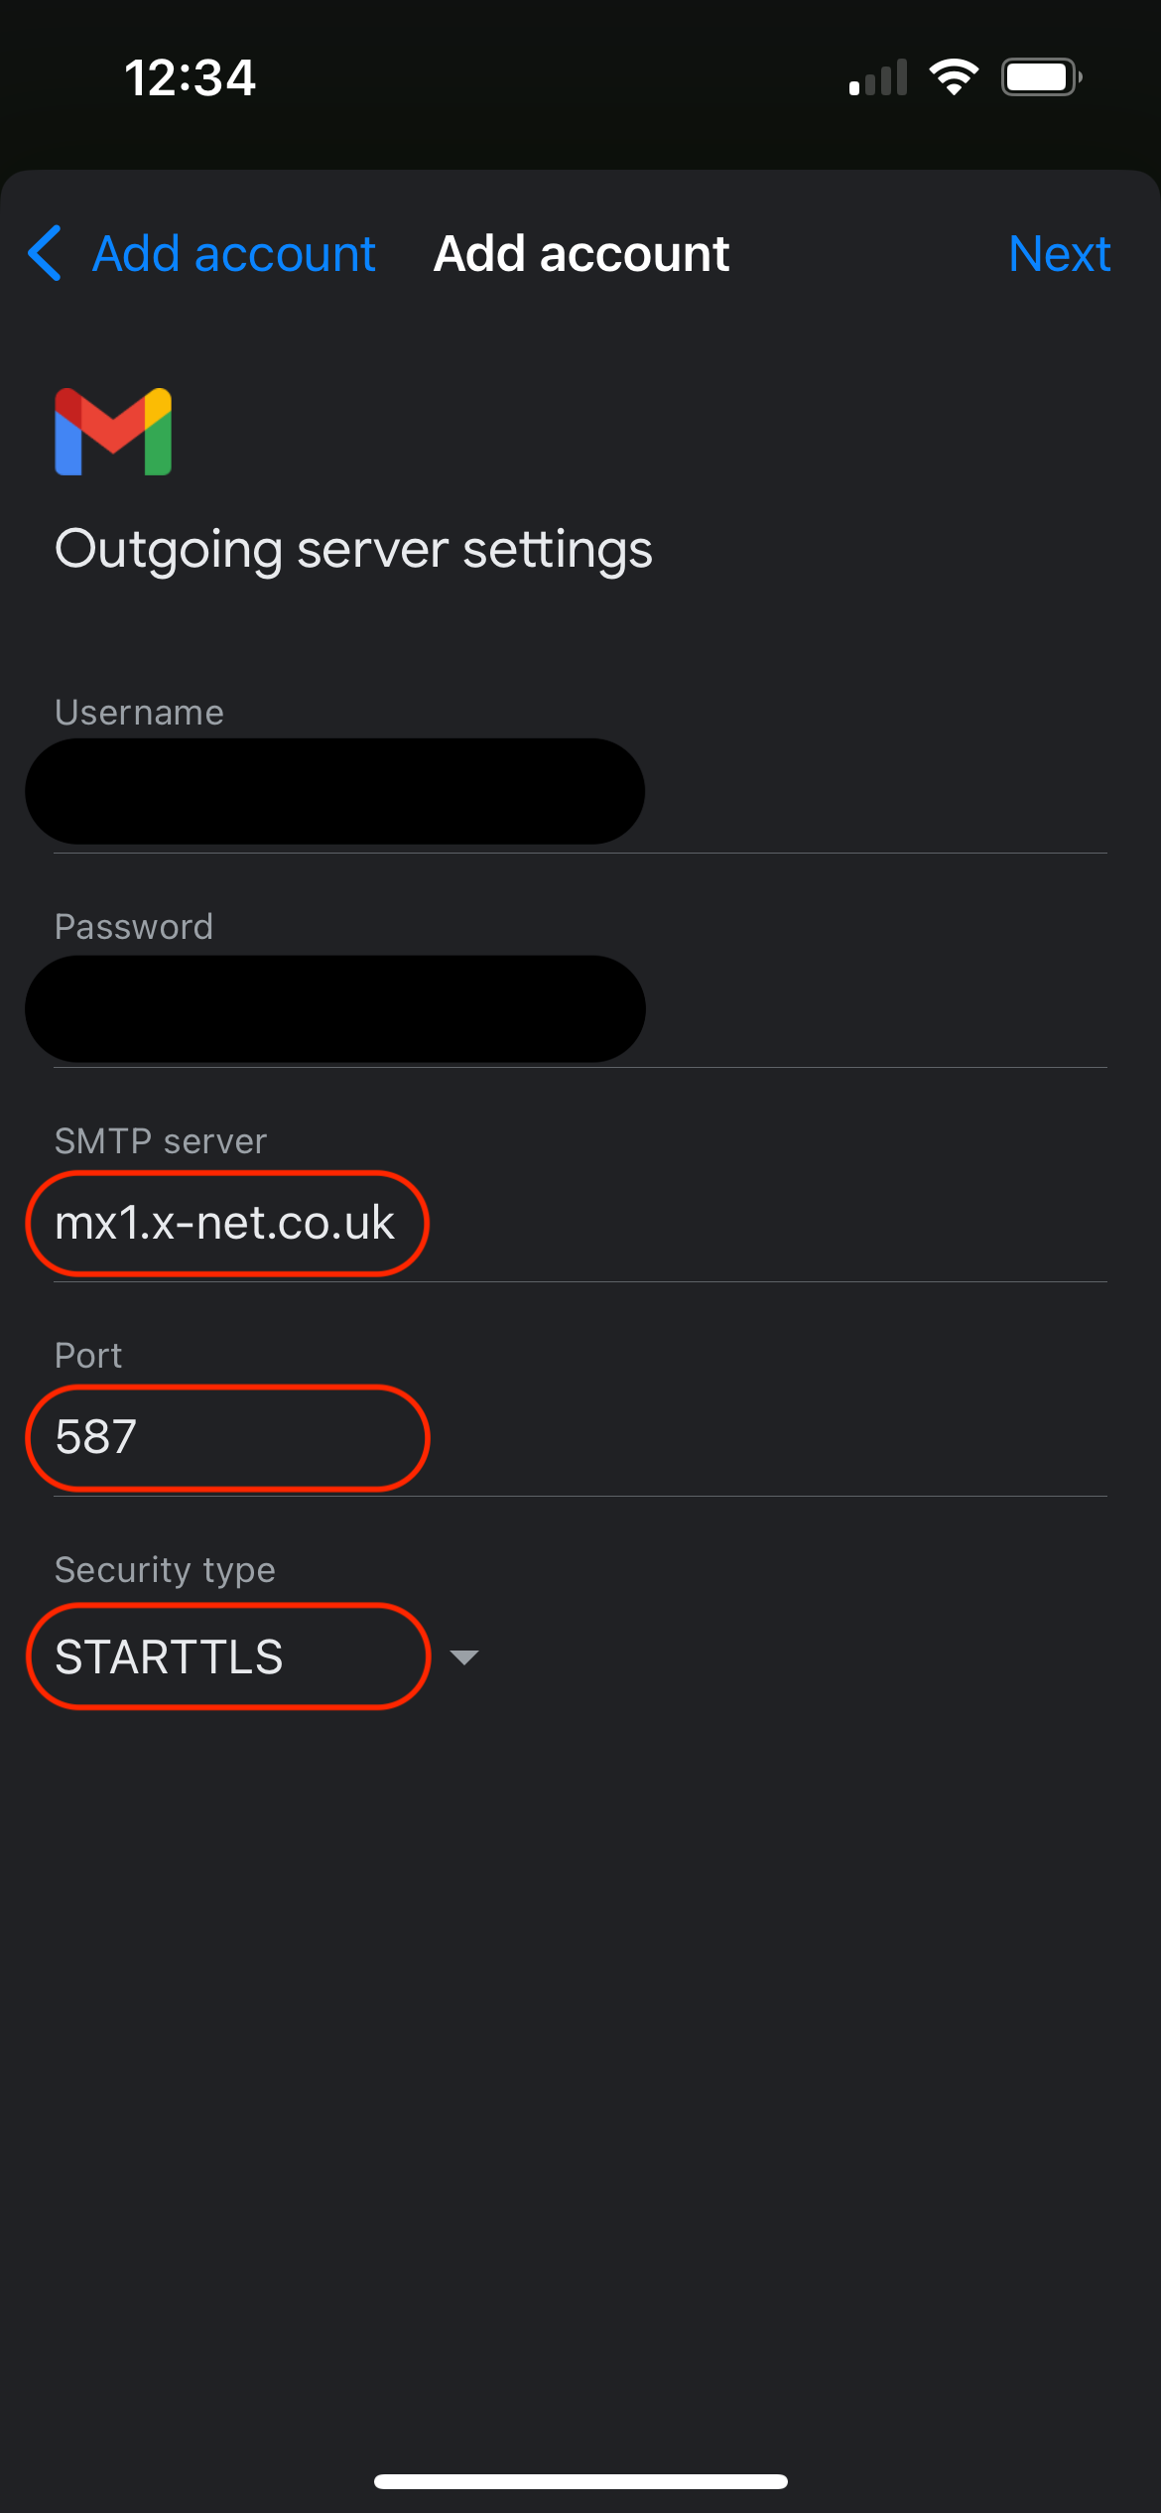Tap the SMTP server field label
Image resolution: width=1161 pixels, height=2513 pixels.
(x=160, y=1140)
